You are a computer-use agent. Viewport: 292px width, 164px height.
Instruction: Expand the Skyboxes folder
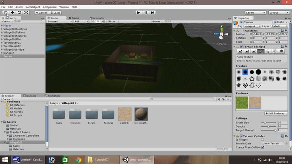(8, 139)
